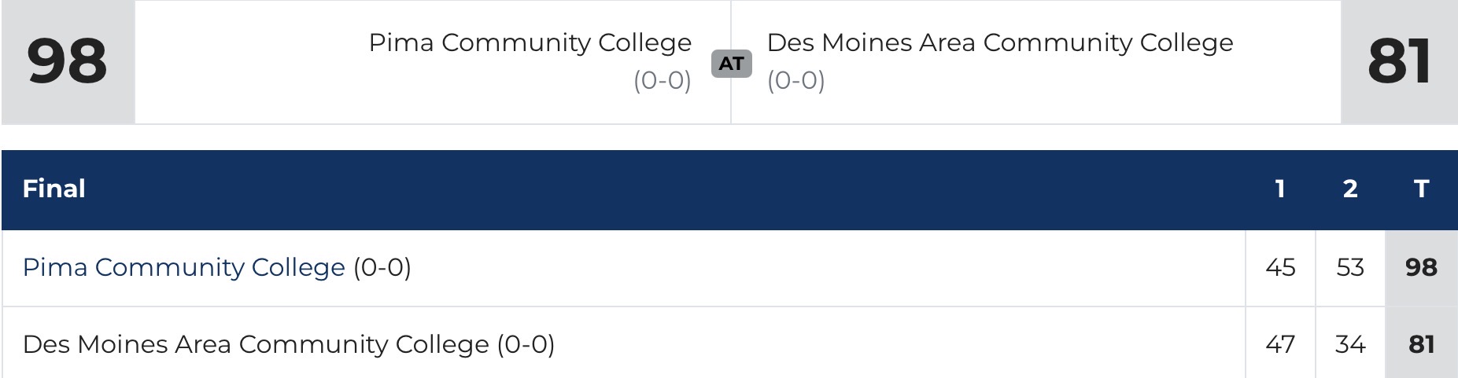
Task: Click Des Moines' (0-0) record in top banner
Action: (796, 81)
